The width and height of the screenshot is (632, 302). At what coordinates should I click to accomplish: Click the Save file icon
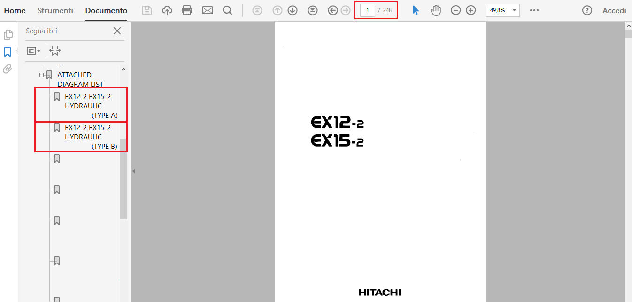click(147, 10)
